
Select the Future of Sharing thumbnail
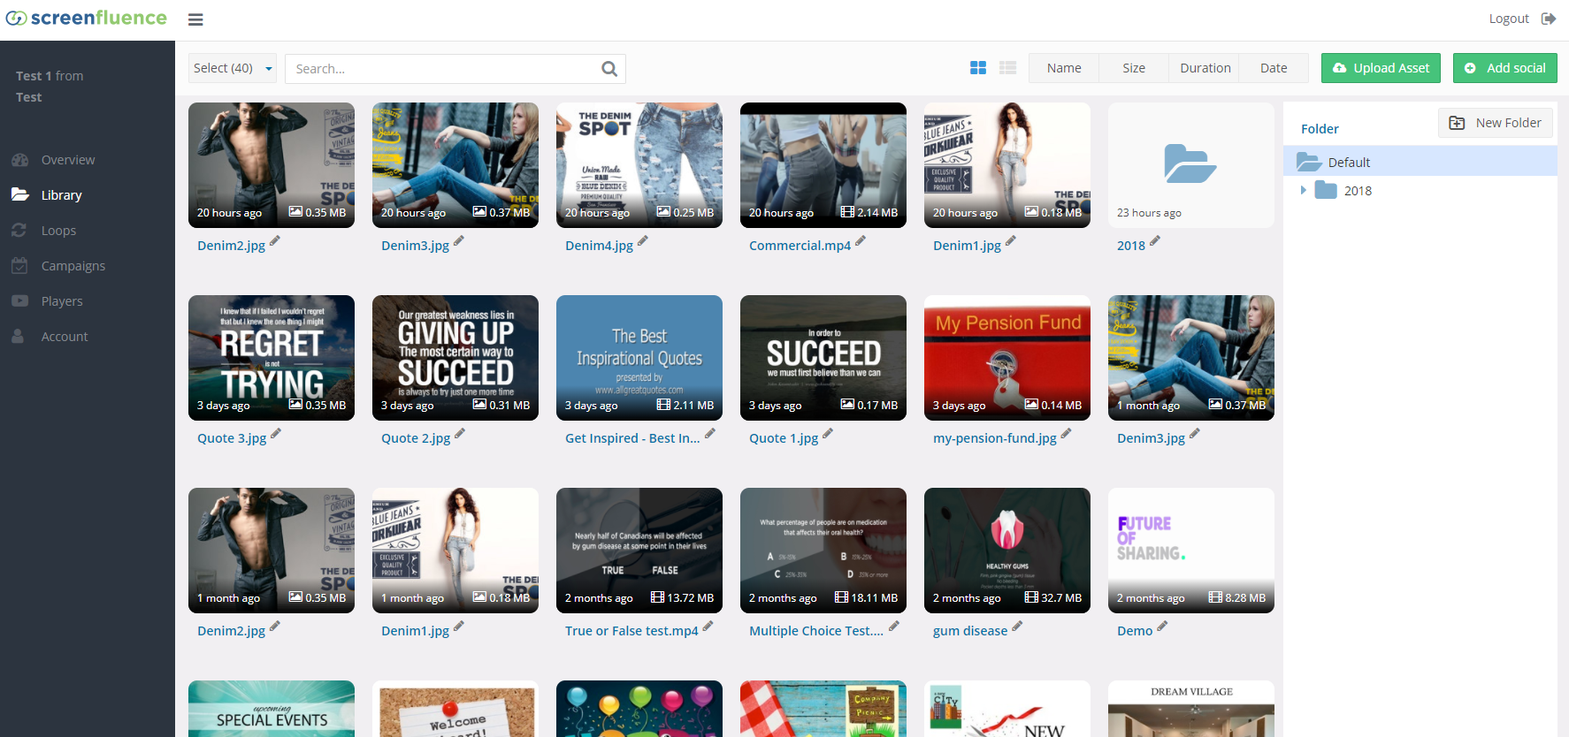pos(1191,551)
